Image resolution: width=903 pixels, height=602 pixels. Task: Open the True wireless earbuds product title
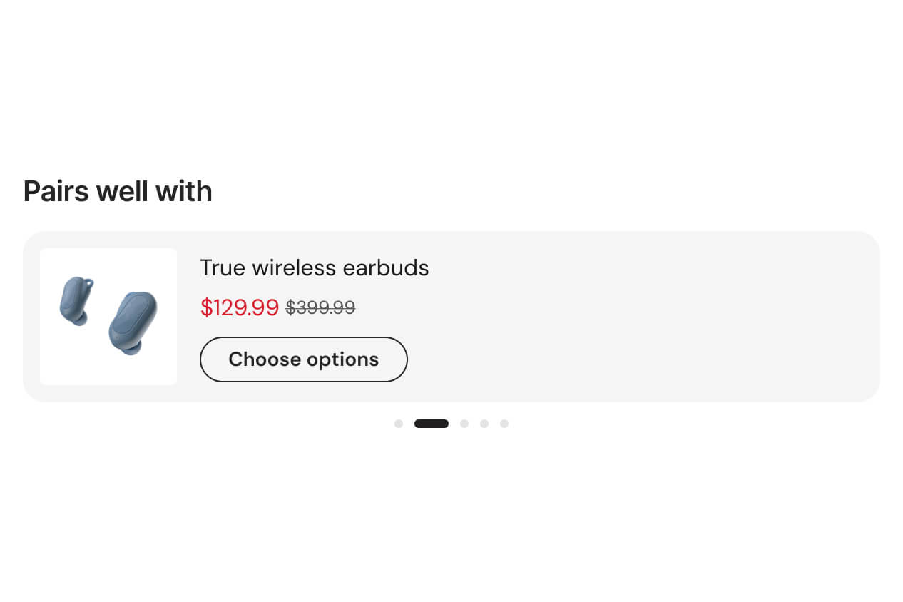(314, 268)
